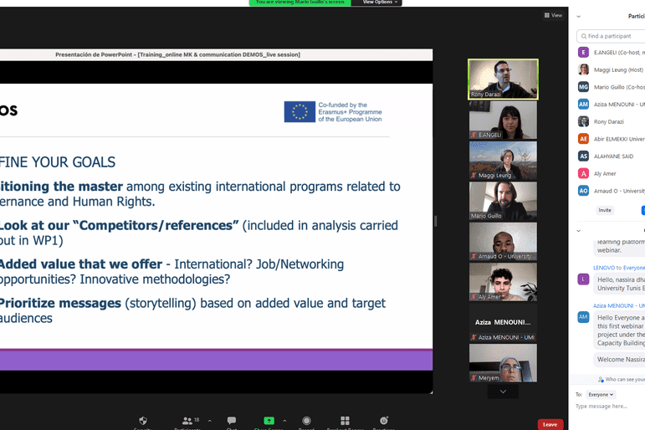Open the Security shield icon

(x=143, y=421)
